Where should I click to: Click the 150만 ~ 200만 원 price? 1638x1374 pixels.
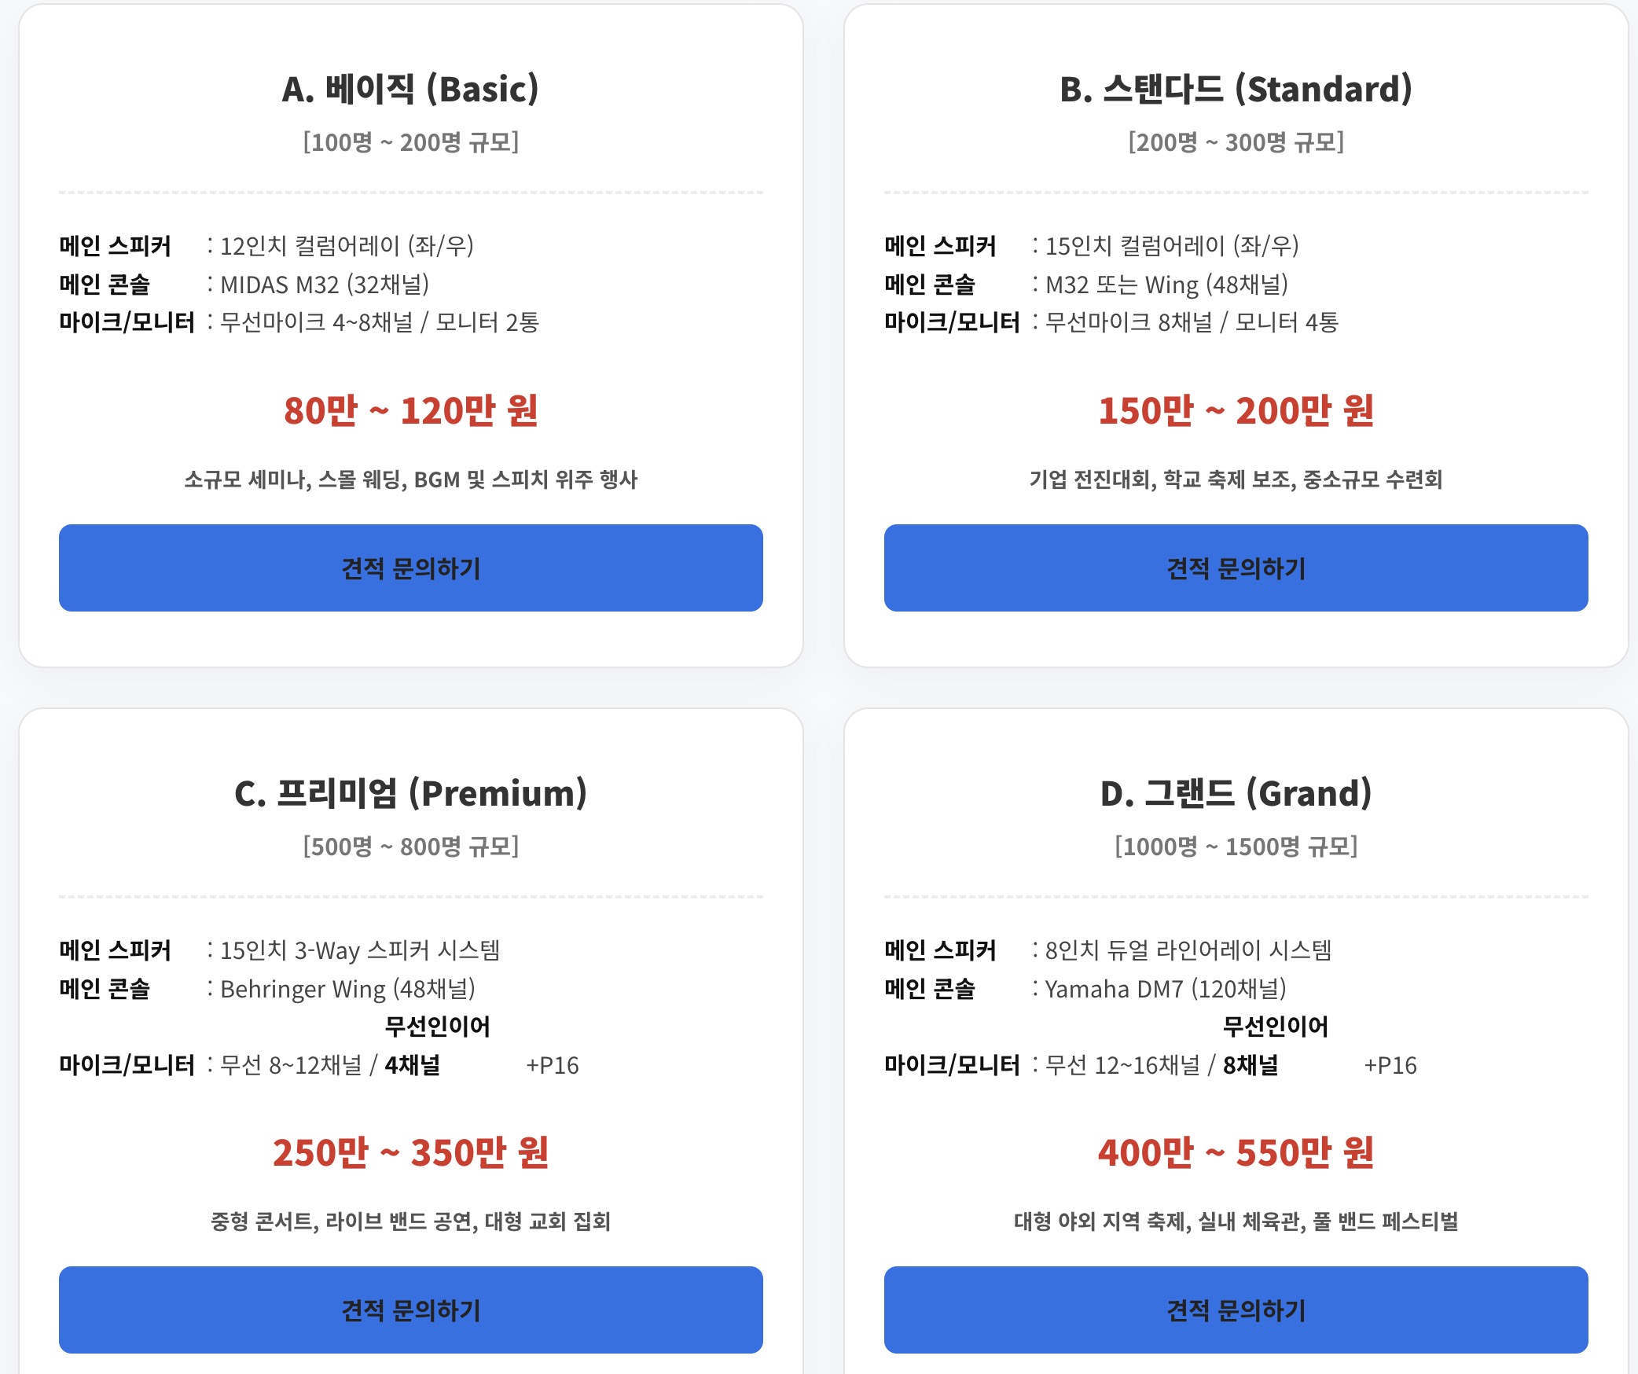(x=1236, y=410)
